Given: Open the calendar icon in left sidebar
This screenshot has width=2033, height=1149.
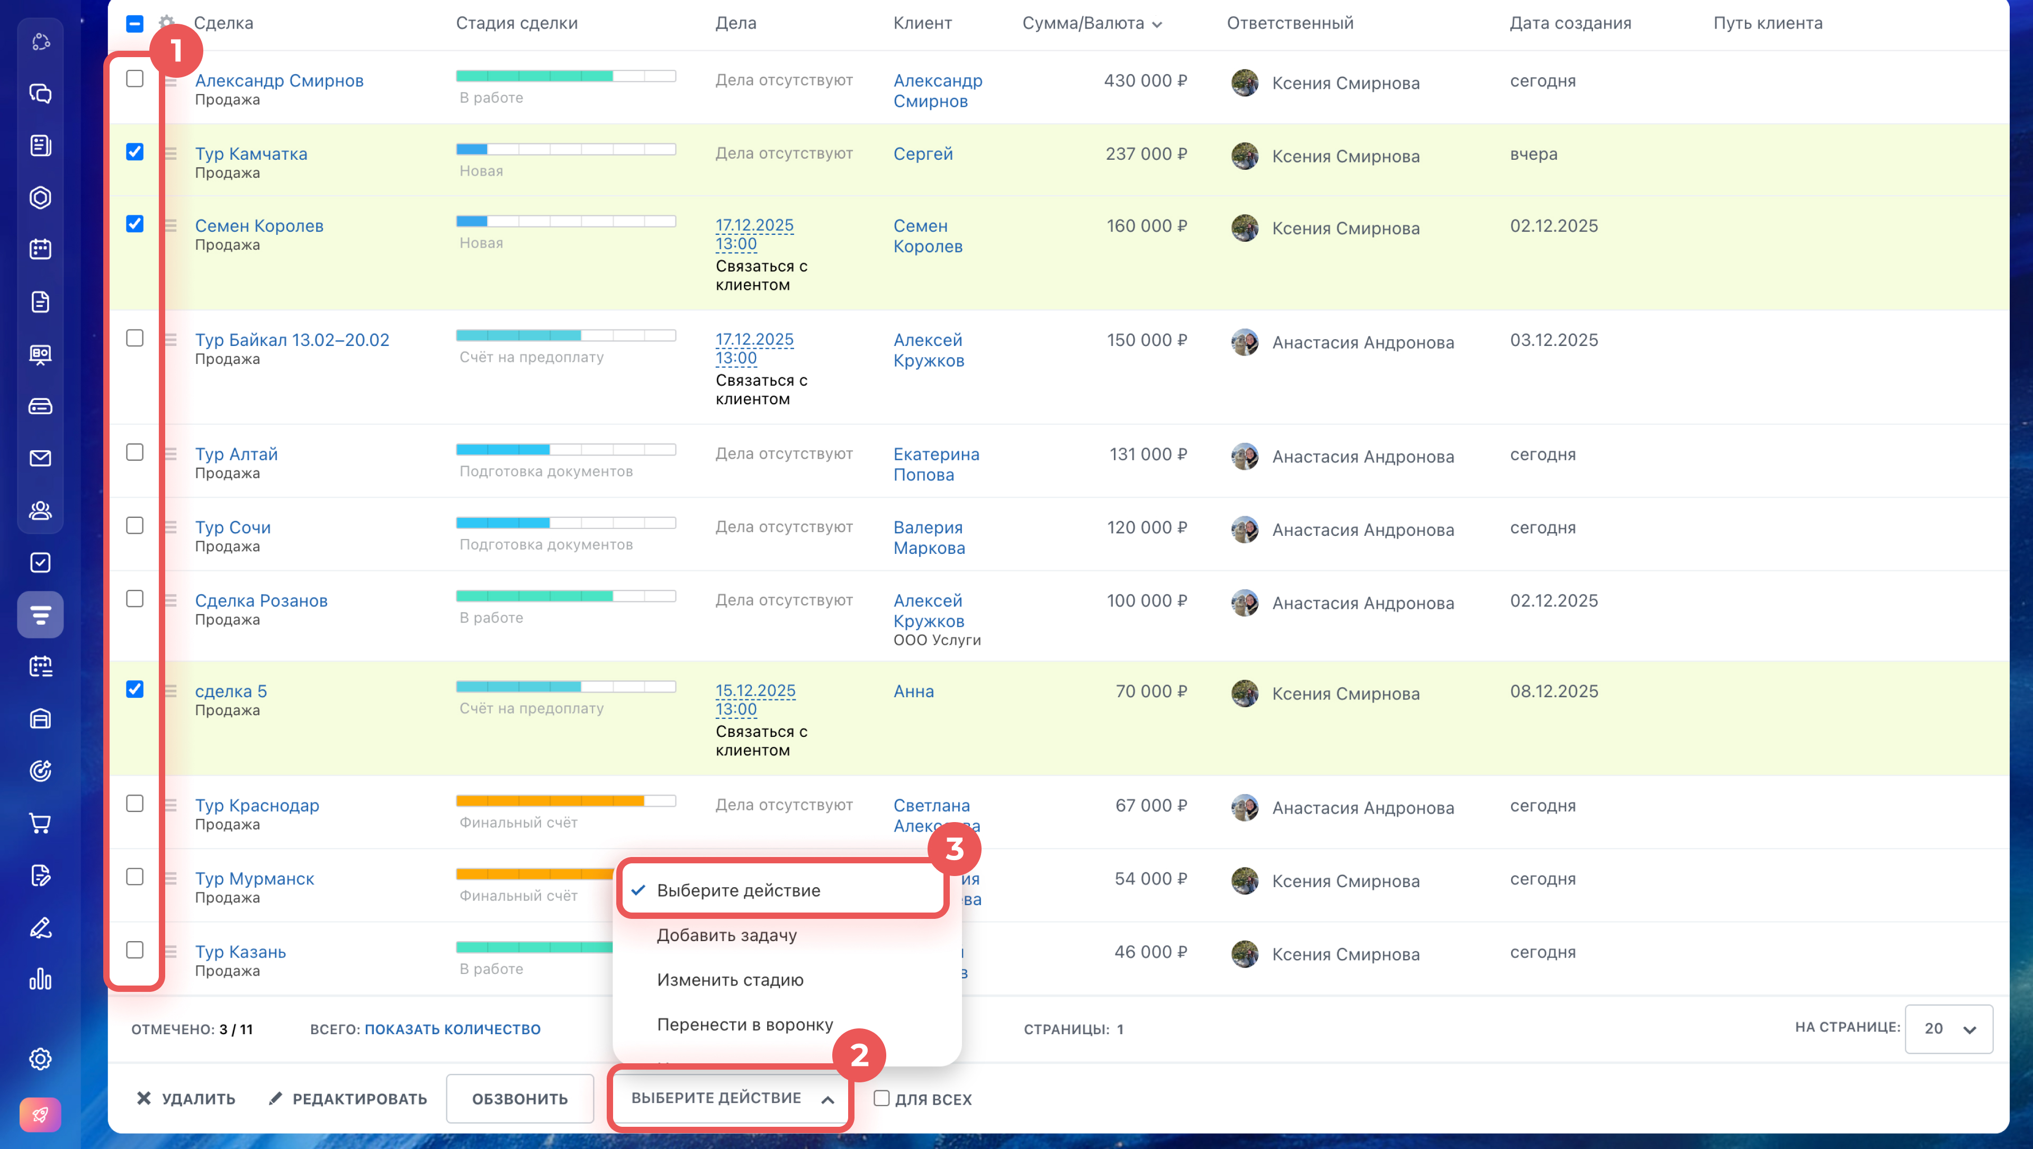Looking at the screenshot, I should [x=40, y=249].
